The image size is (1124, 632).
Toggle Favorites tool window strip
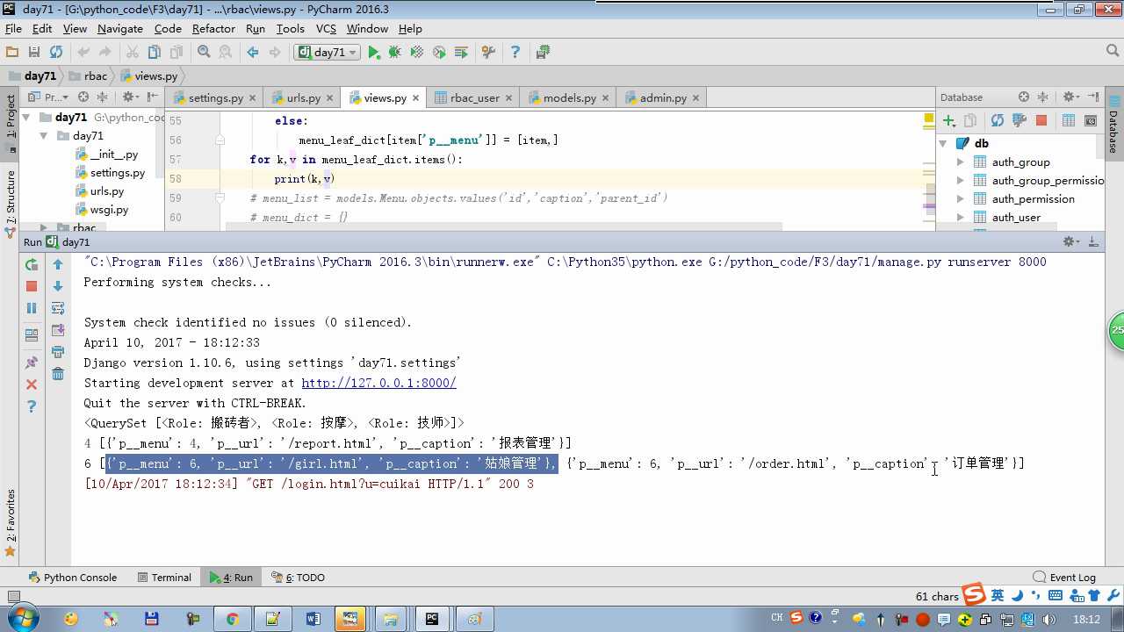[10, 524]
